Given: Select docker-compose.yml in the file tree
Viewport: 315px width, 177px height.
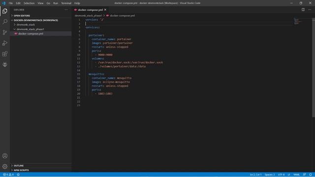Looking at the screenshot, I should coord(41,34).
